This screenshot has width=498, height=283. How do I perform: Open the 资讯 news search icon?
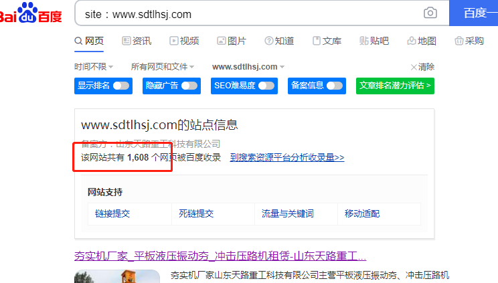[127, 41]
